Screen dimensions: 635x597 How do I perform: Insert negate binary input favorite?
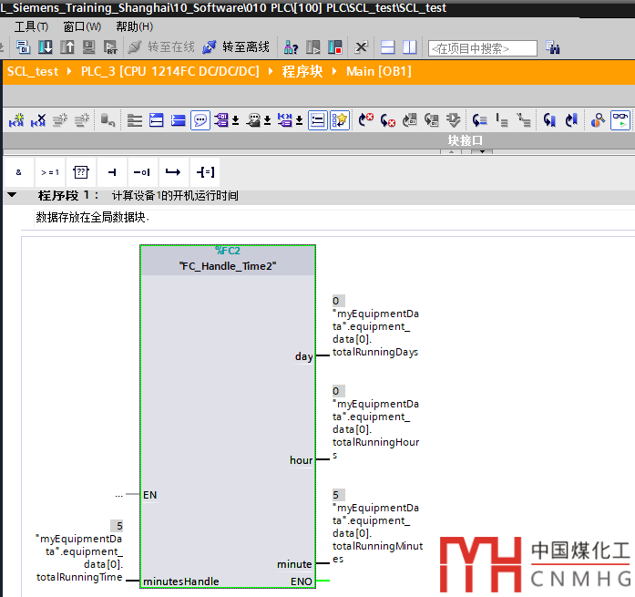[142, 172]
